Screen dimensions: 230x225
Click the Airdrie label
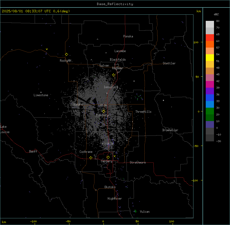[x=108, y=143]
